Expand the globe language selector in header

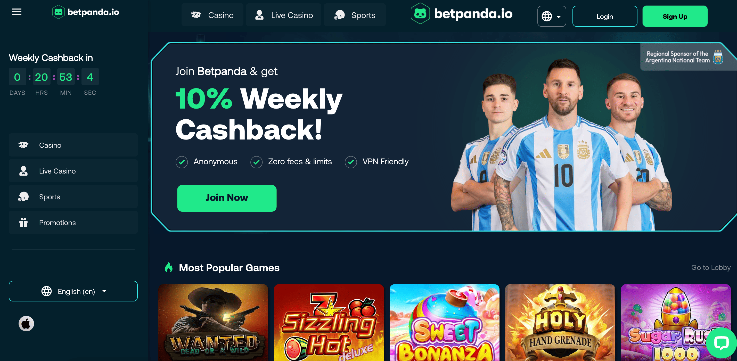pos(552,16)
